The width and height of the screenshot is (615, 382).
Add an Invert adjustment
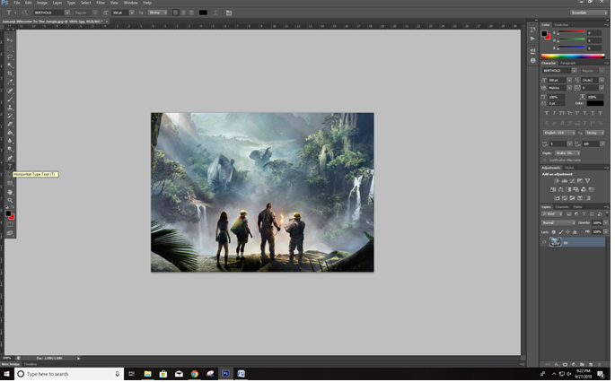(557, 198)
